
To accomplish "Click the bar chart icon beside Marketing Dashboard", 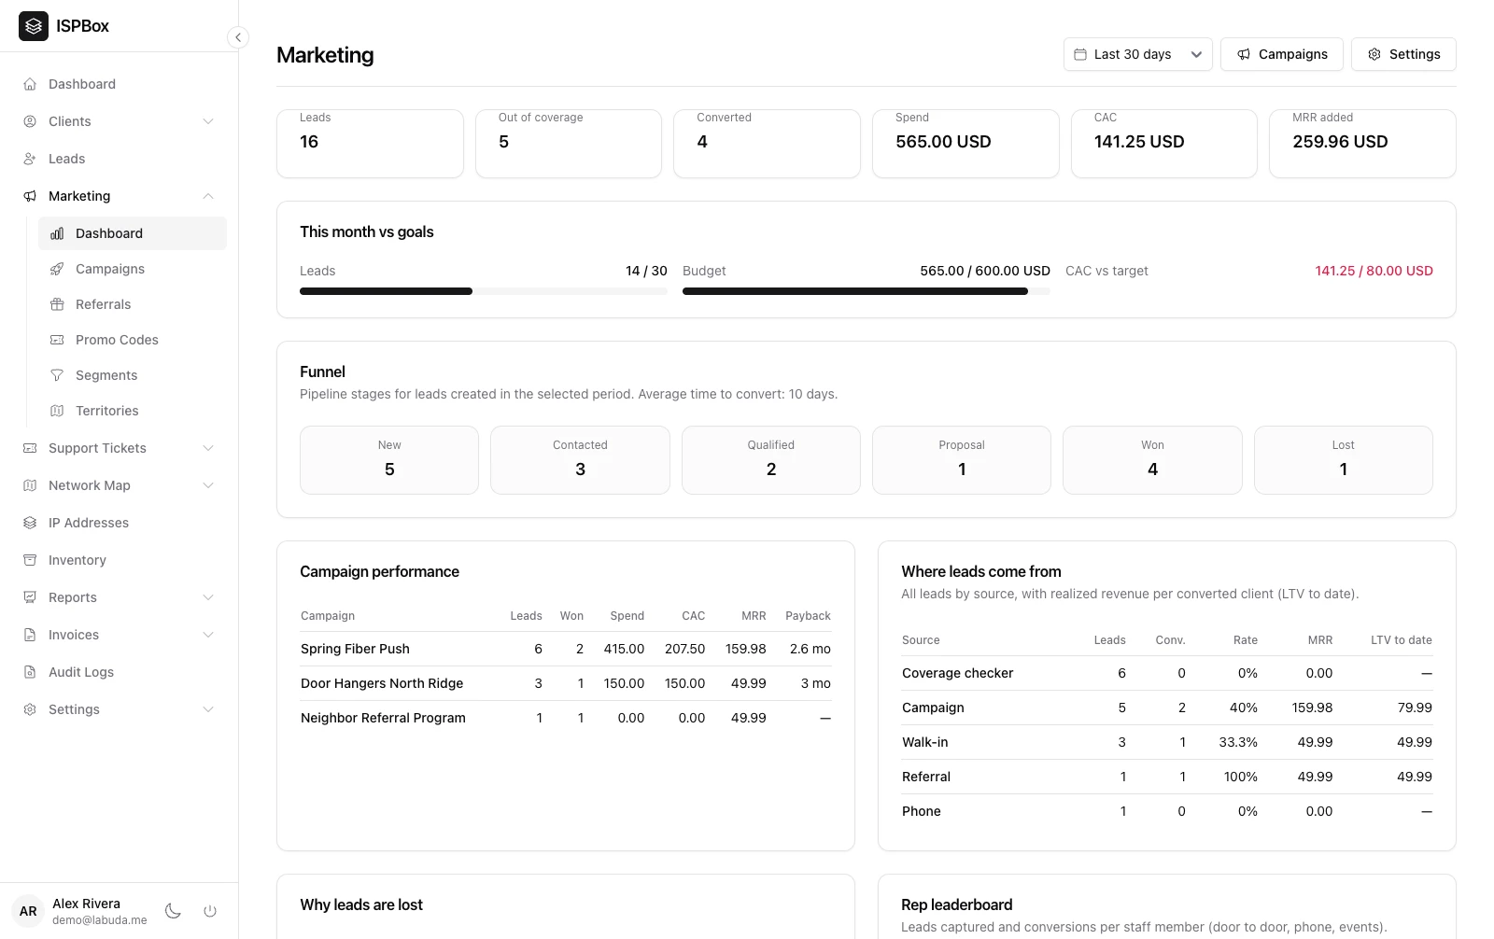I will pos(57,233).
